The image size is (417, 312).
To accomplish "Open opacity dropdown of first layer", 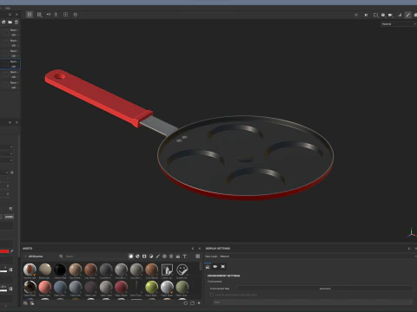I will tap(15, 35).
